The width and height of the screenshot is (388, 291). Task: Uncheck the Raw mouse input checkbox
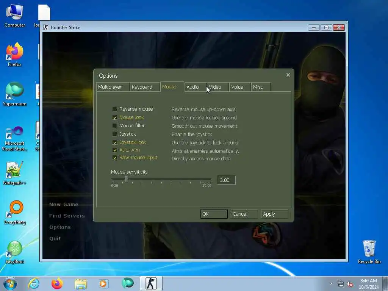click(114, 158)
